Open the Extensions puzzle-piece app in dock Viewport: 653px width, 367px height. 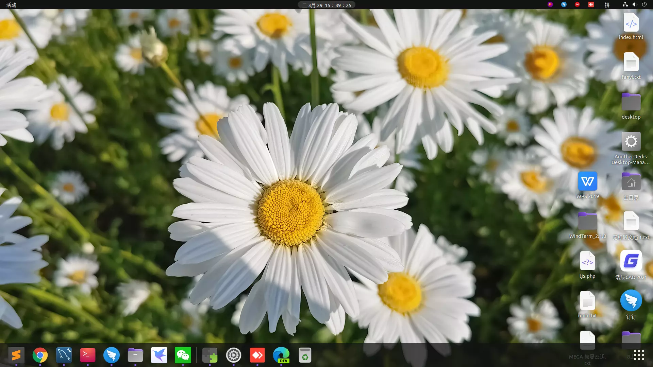pos(210,355)
